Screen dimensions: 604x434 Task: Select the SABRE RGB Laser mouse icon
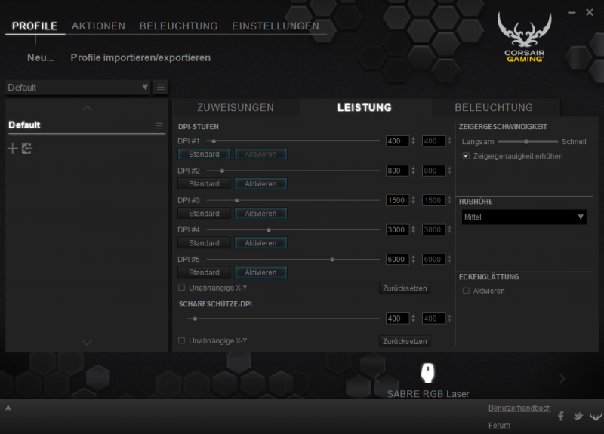coord(427,374)
